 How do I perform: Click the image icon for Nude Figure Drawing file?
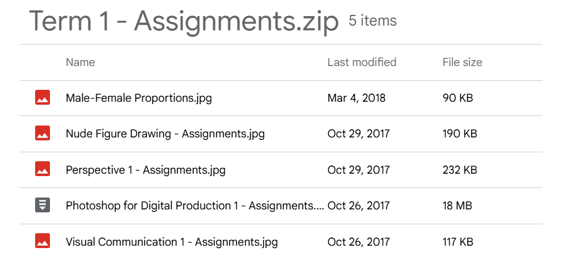[x=42, y=133]
